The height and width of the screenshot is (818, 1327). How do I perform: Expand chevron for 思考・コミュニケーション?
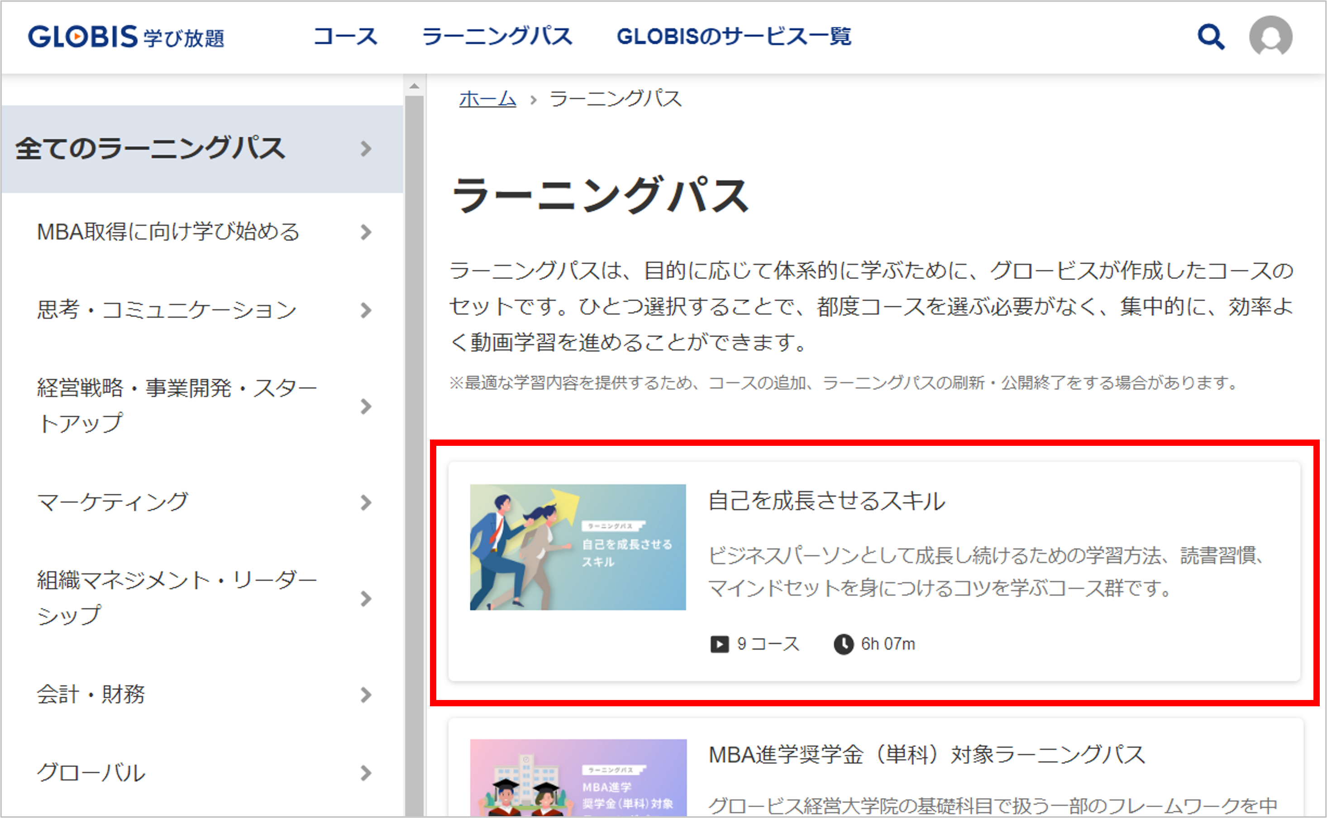point(366,310)
